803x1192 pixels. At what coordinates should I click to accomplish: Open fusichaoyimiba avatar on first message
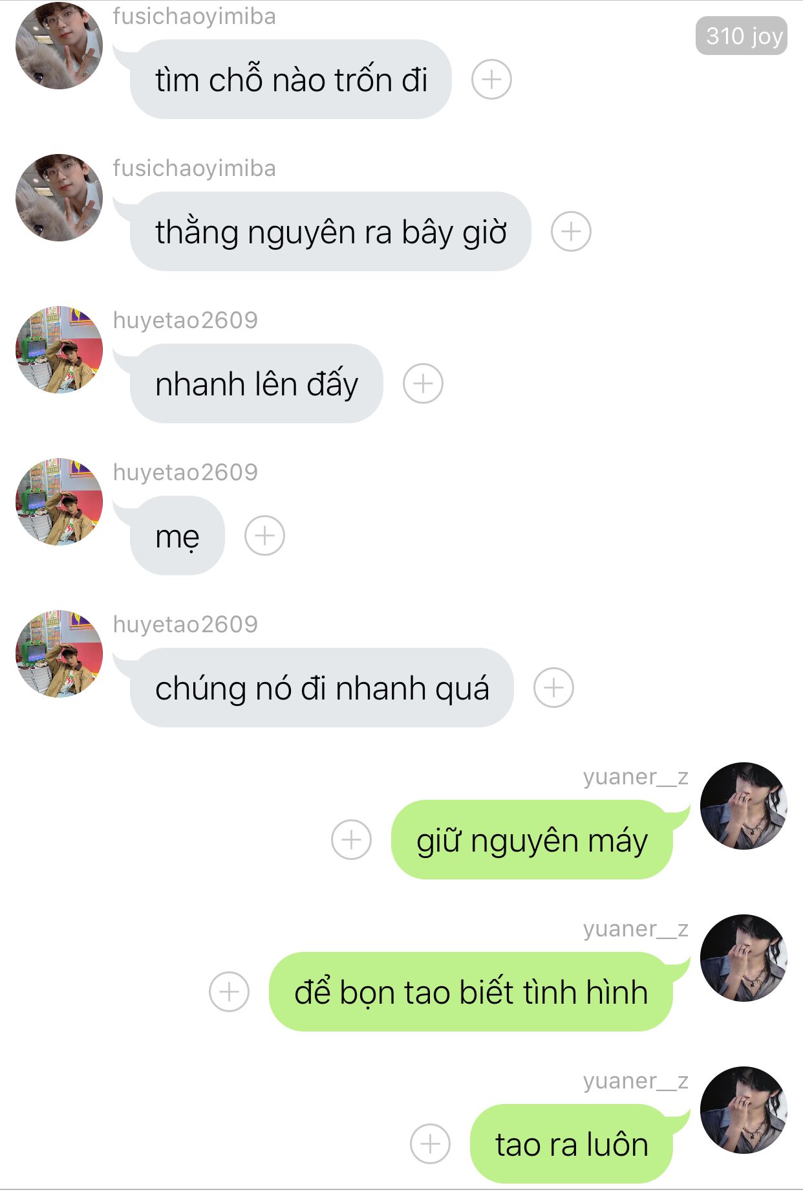[59, 45]
